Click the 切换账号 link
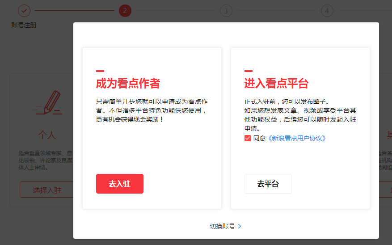The height and width of the screenshot is (245, 392). [x=222, y=226]
